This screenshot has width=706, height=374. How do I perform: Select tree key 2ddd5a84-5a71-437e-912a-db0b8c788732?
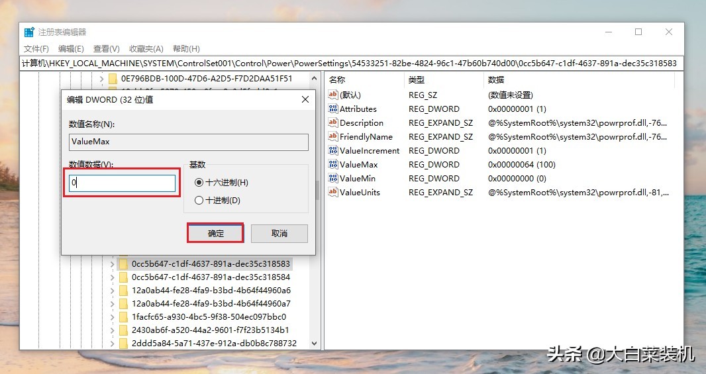pyautogui.click(x=214, y=344)
